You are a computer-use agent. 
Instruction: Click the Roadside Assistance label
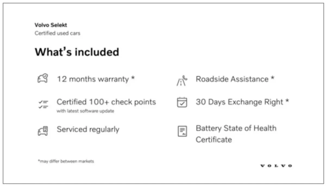tap(232, 79)
